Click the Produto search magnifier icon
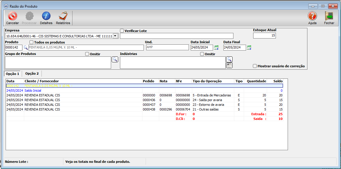Viewport: 341px width, 169px height. click(26, 48)
